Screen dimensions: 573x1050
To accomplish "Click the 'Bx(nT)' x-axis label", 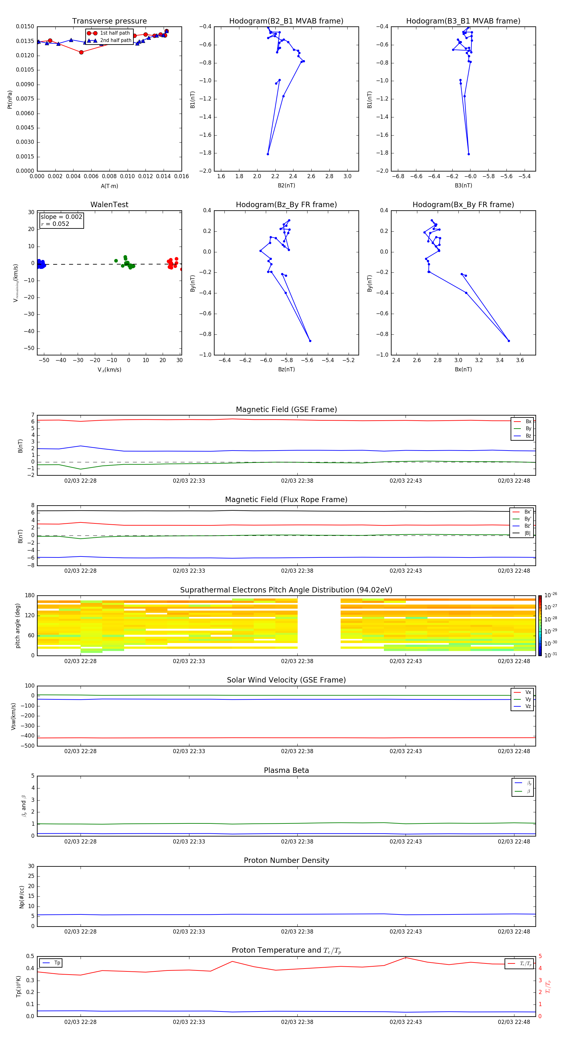I will [x=463, y=369].
